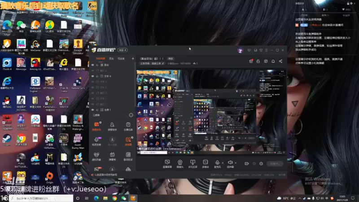Viewport: 359px width, 202px height.
Task: Select the 全屏 1 source row
Action: pos(113,110)
